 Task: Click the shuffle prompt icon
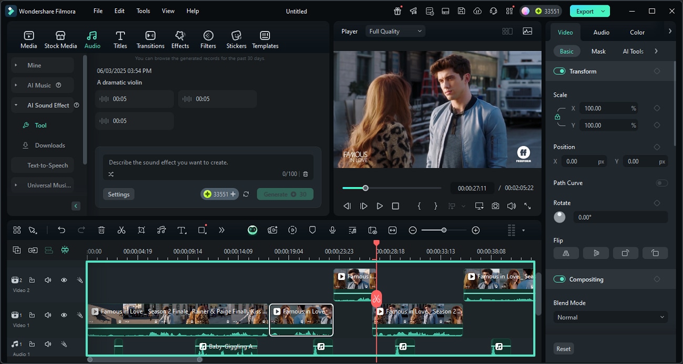pos(111,174)
